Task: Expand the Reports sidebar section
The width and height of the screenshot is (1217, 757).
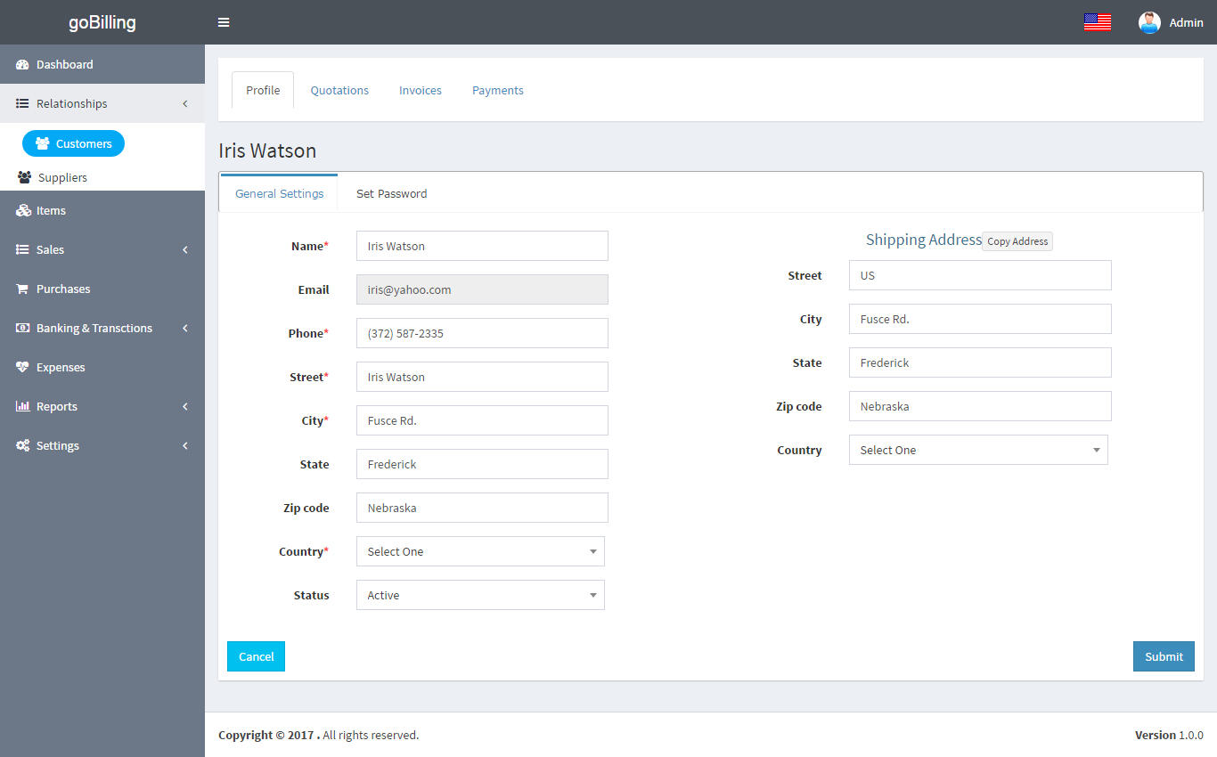Action: tap(57, 406)
